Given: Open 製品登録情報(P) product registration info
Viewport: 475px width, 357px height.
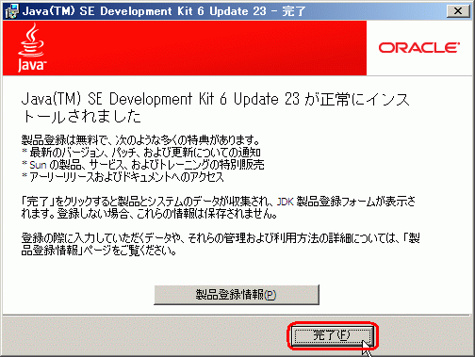Looking at the screenshot, I should click(237, 295).
